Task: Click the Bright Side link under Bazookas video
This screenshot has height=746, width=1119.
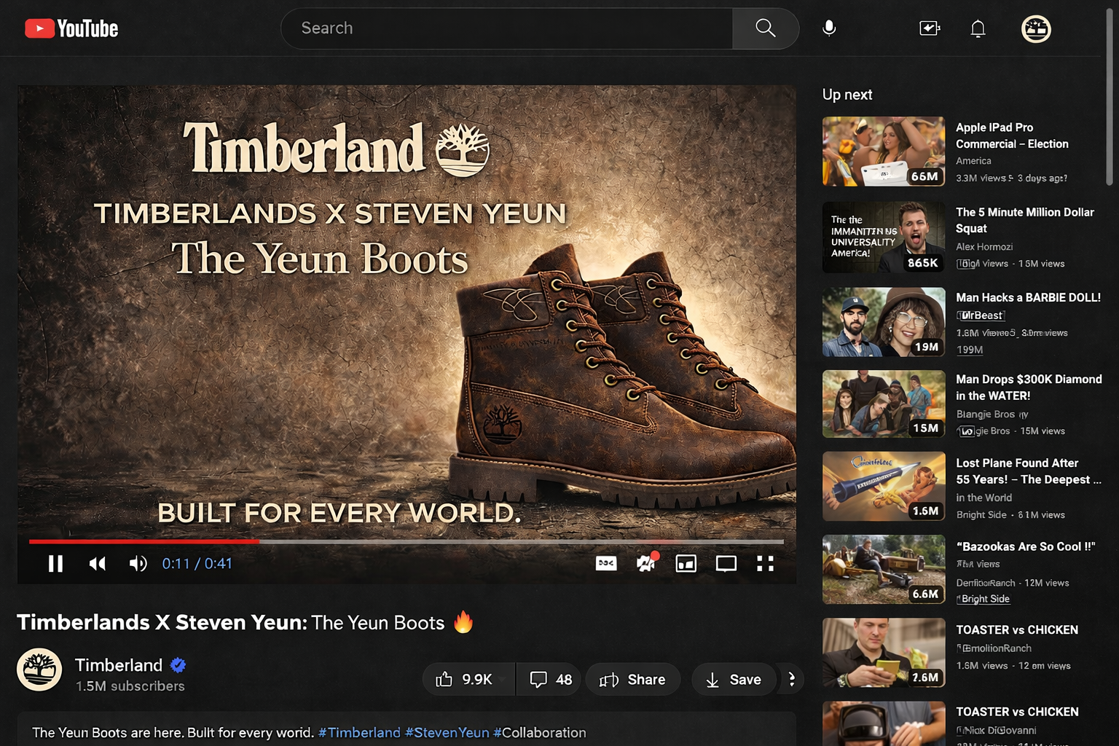Action: [x=985, y=599]
